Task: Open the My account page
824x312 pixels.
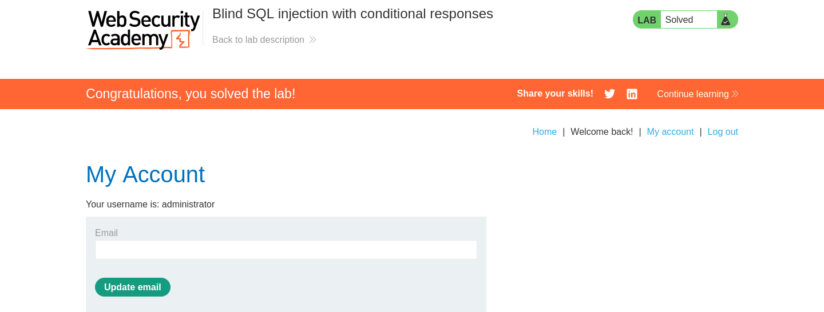Action: coord(670,131)
